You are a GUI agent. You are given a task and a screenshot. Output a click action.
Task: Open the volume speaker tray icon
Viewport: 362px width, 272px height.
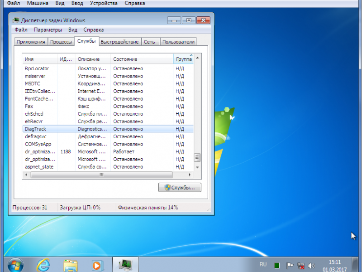(x=311, y=266)
